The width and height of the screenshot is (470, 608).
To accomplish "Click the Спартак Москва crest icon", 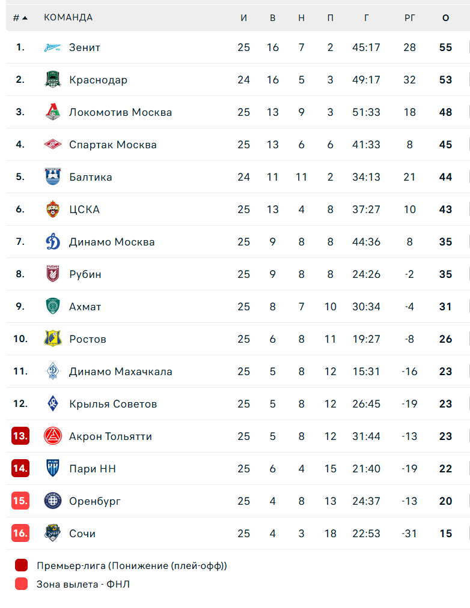I will (x=53, y=145).
